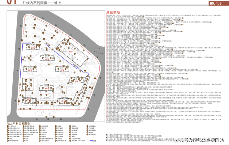This screenshot has width=229, height=145.
Task: Click the 地下室疏散楼梯 legend marker
Action: tap(8, 137)
